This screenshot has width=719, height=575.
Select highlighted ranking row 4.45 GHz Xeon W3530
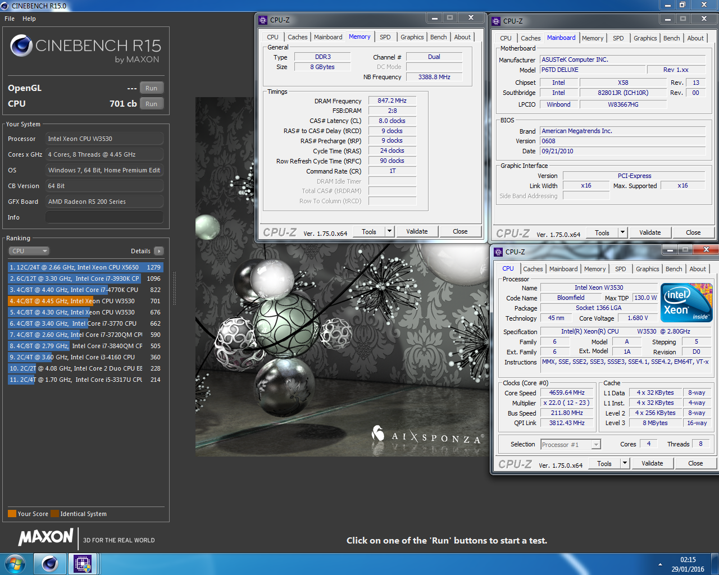85,301
